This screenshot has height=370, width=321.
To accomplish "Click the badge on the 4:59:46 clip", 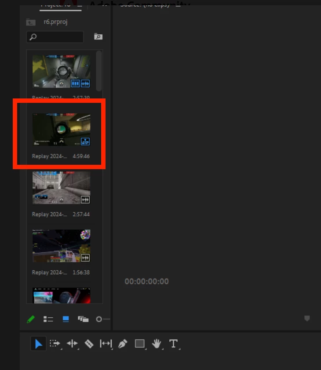I will [85, 141].
